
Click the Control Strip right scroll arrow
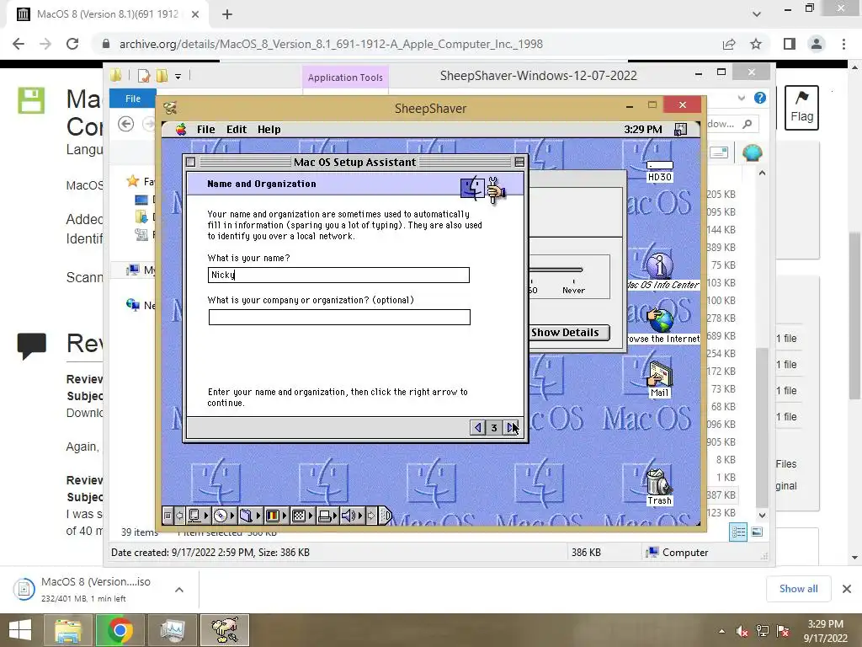pyautogui.click(x=371, y=516)
